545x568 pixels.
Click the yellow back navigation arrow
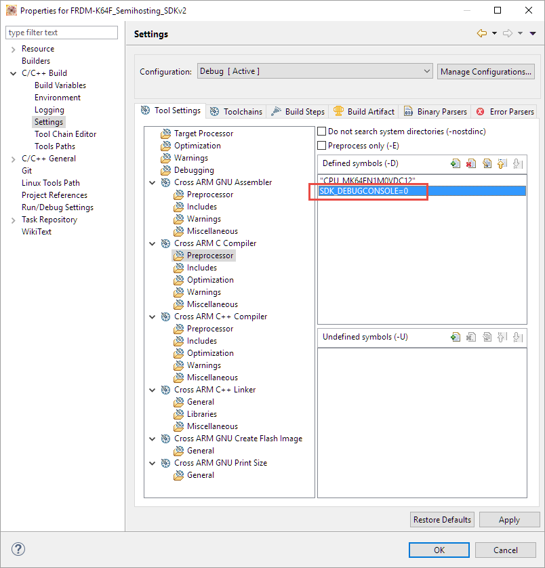tap(482, 33)
